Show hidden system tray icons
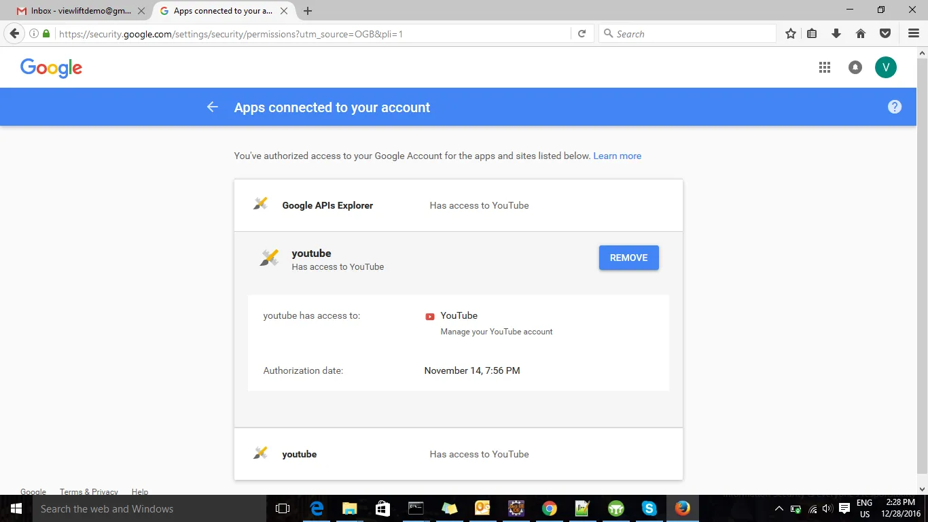This screenshot has width=928, height=522. pyautogui.click(x=779, y=508)
